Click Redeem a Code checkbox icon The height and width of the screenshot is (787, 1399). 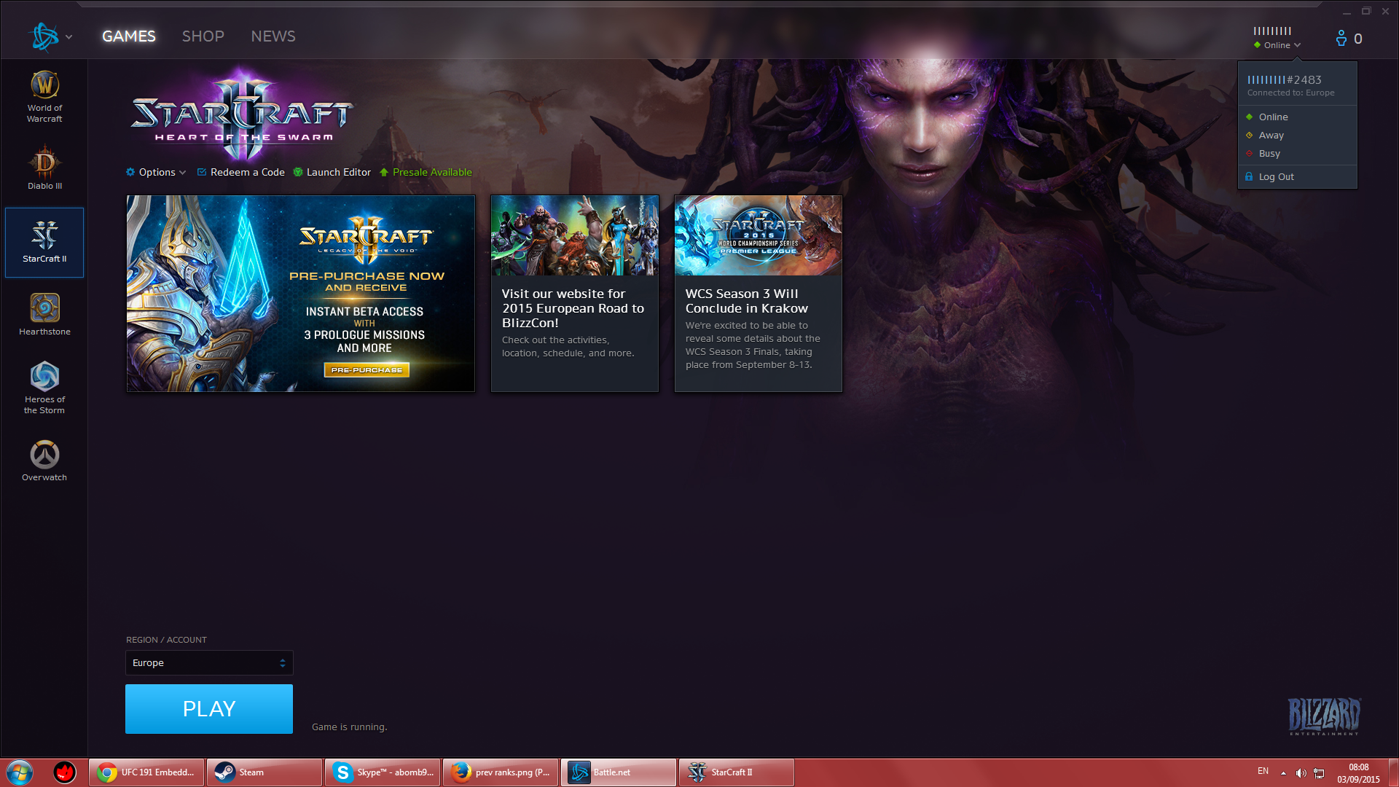[x=202, y=172]
